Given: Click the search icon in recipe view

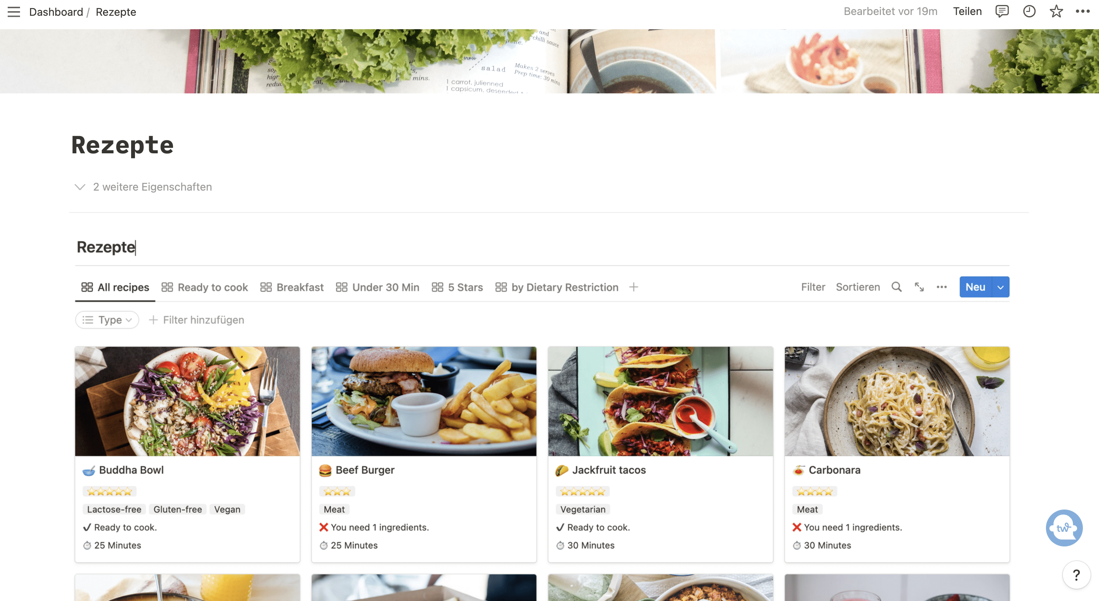Looking at the screenshot, I should click(x=896, y=286).
